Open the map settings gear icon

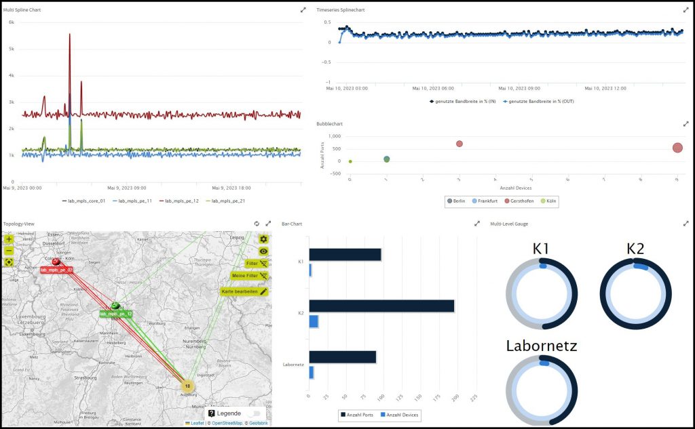(263, 239)
